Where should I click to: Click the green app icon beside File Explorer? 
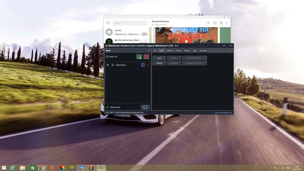pyautogui.click(x=32, y=168)
